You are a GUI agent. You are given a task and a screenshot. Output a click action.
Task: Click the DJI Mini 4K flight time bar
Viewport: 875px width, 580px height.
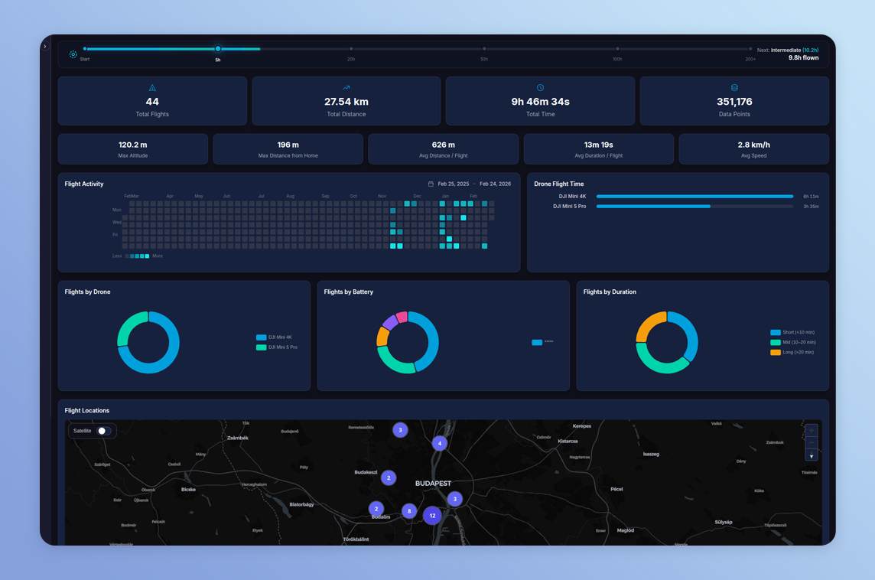pos(694,197)
